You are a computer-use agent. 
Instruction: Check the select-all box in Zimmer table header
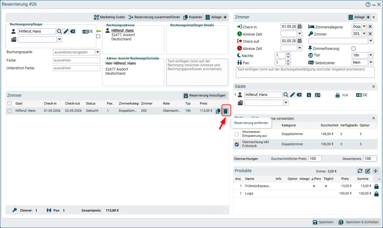pos(10,103)
